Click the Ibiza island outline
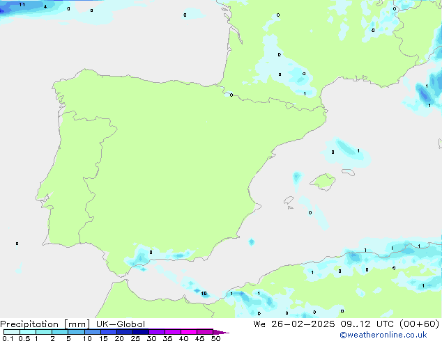 pyautogui.click(x=289, y=200)
